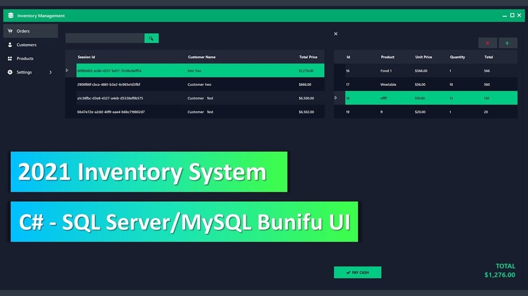The image size is (528, 296).
Task: Open the Orders section in sidebar
Action: (30, 31)
